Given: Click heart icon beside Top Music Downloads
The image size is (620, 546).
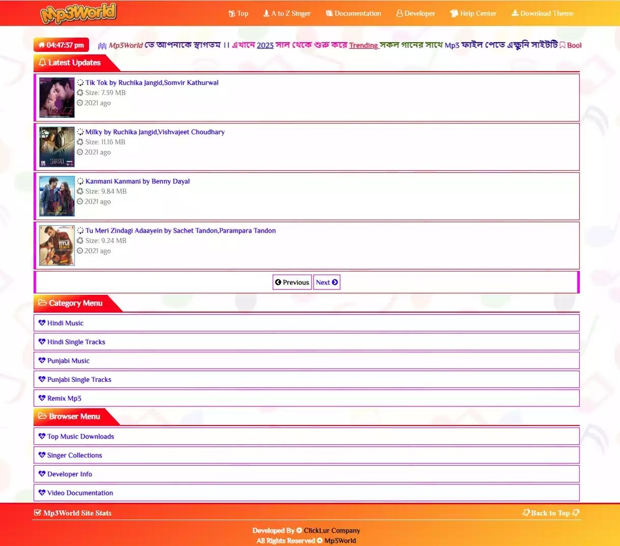Looking at the screenshot, I should [x=42, y=436].
